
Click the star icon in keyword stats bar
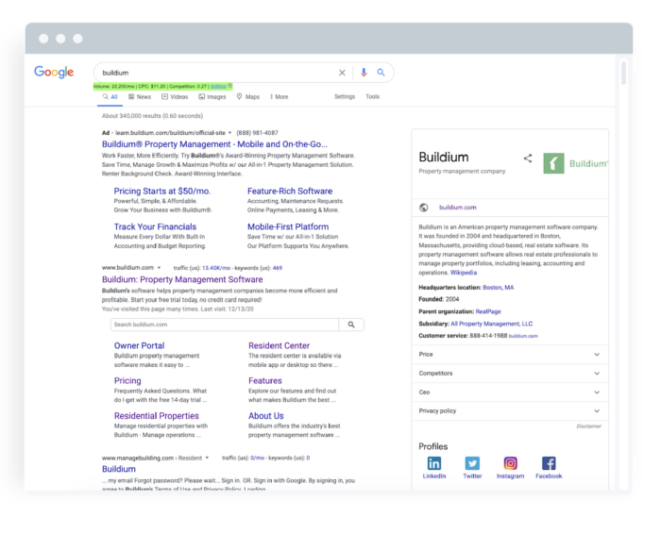click(x=229, y=86)
